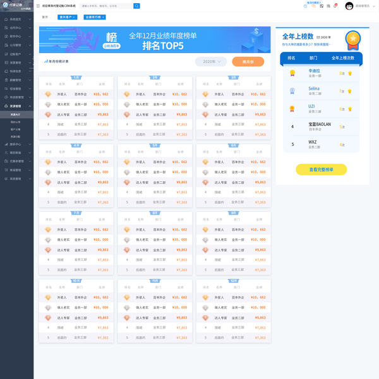The height and width of the screenshot is (379, 379).
Task: Open notifications bell with red badge
Action: (335, 6)
